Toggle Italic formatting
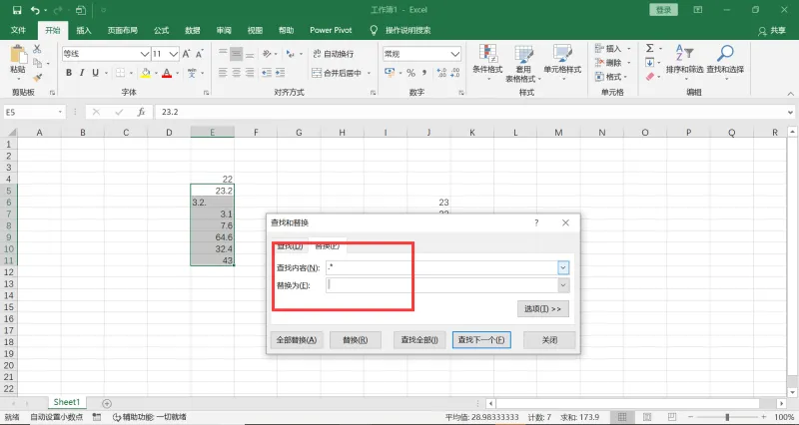The width and height of the screenshot is (799, 425). (x=82, y=73)
